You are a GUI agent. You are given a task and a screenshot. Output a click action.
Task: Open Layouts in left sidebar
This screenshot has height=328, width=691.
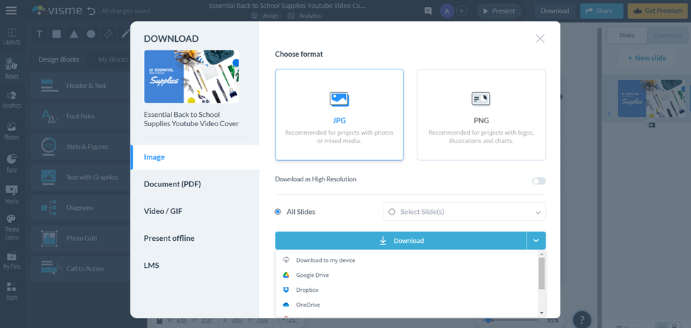click(12, 37)
